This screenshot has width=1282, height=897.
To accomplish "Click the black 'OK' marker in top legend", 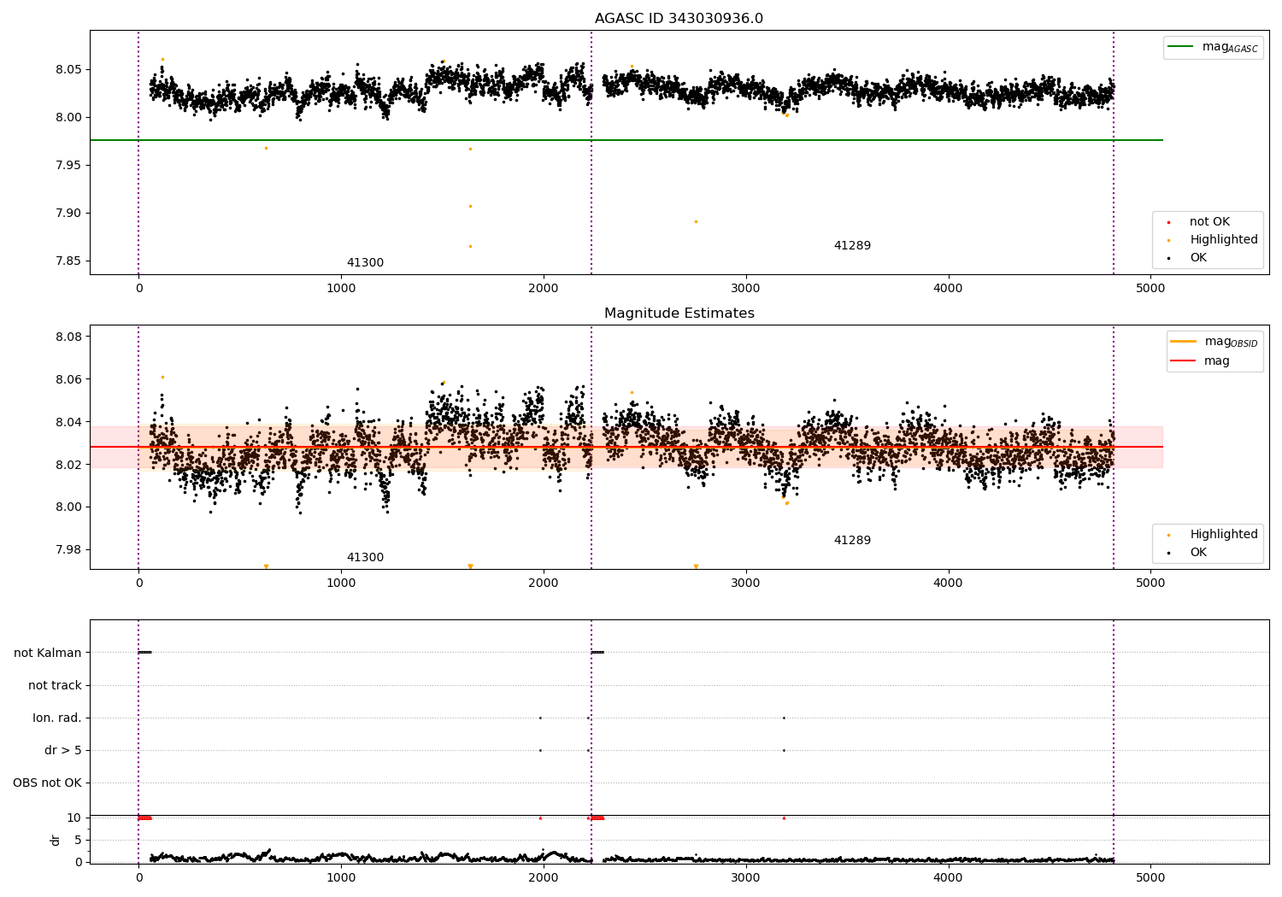I will tap(1168, 258).
